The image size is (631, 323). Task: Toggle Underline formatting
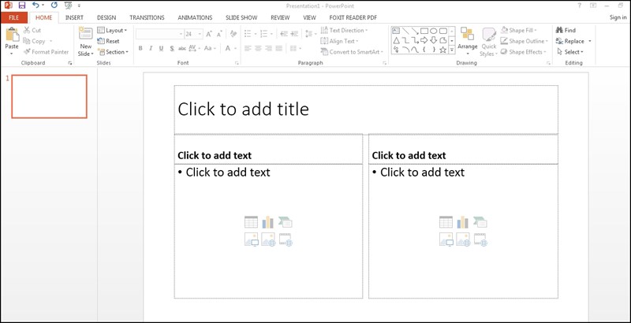tap(162, 48)
